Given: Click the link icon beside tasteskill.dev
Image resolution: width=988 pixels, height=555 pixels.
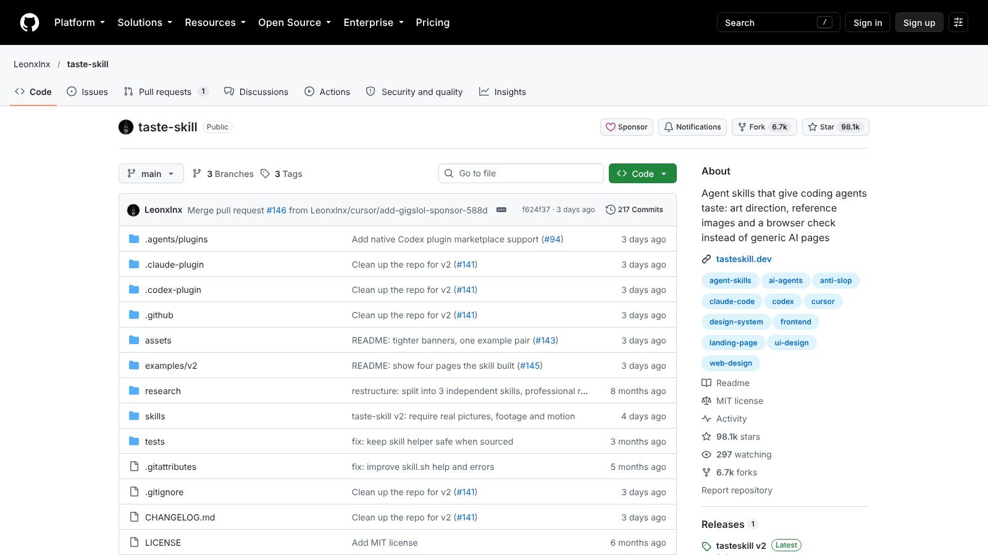Looking at the screenshot, I should (x=706, y=259).
